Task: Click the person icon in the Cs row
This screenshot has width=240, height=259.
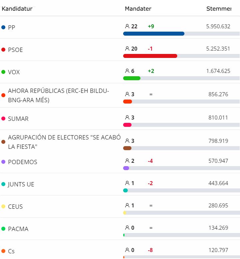Action: 127,250
